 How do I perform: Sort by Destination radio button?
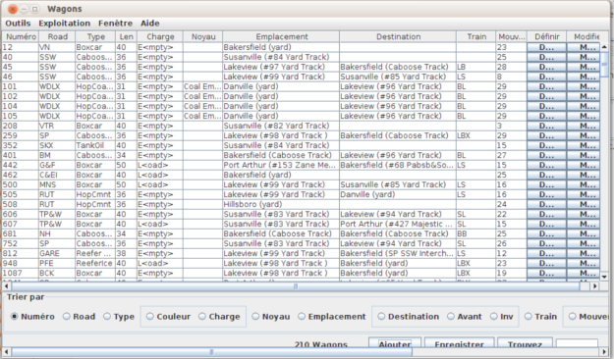tap(409, 317)
